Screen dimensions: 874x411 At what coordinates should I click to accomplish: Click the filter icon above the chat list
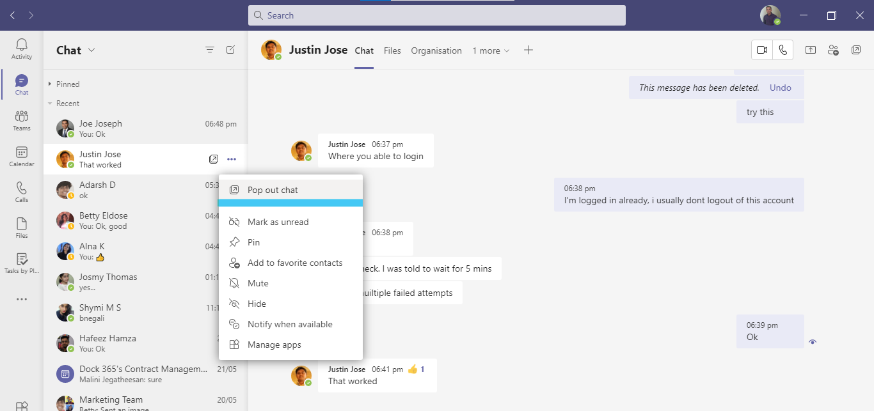(x=209, y=49)
